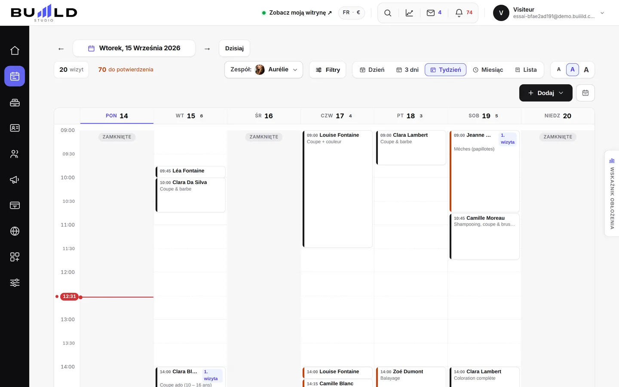Click the search magnifier icon
This screenshot has width=619, height=387.
point(388,13)
